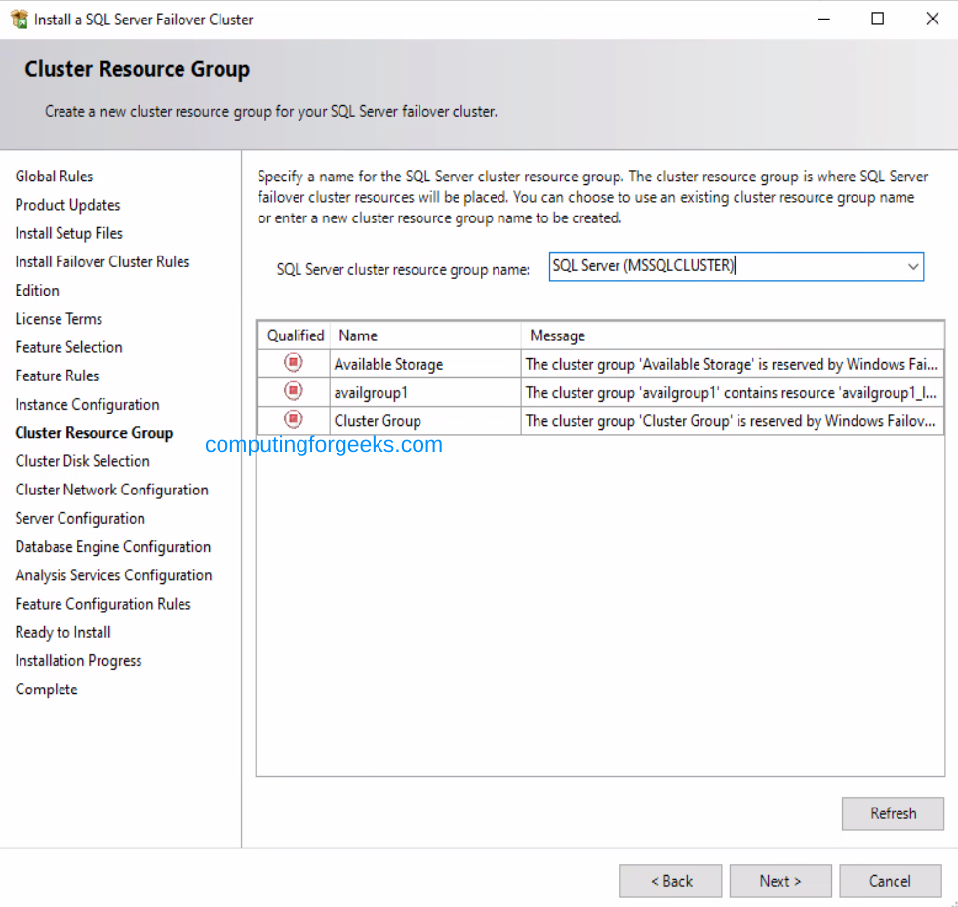This screenshot has height=907, width=958.
Task: Navigate to Cluster Disk Selection
Action: (82, 461)
